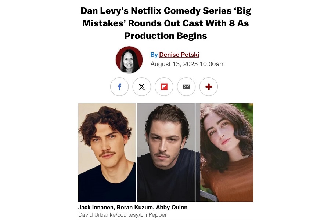Click the name Abby Quinn in caption

pyautogui.click(x=172, y=208)
